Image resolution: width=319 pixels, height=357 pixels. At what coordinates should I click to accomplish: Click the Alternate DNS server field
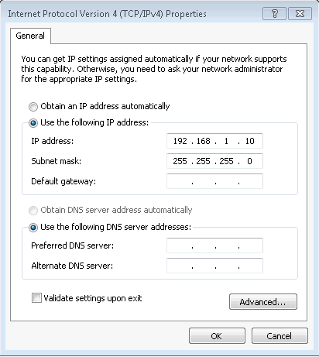tap(214, 266)
